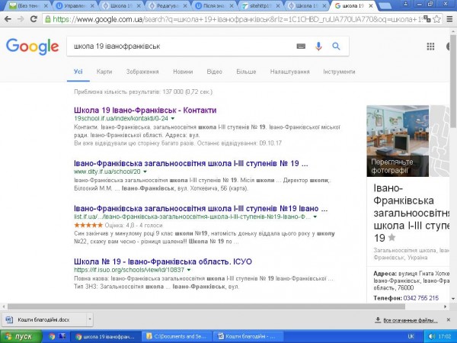
Task: Click the blue magnifier search button
Action: pos(336,46)
